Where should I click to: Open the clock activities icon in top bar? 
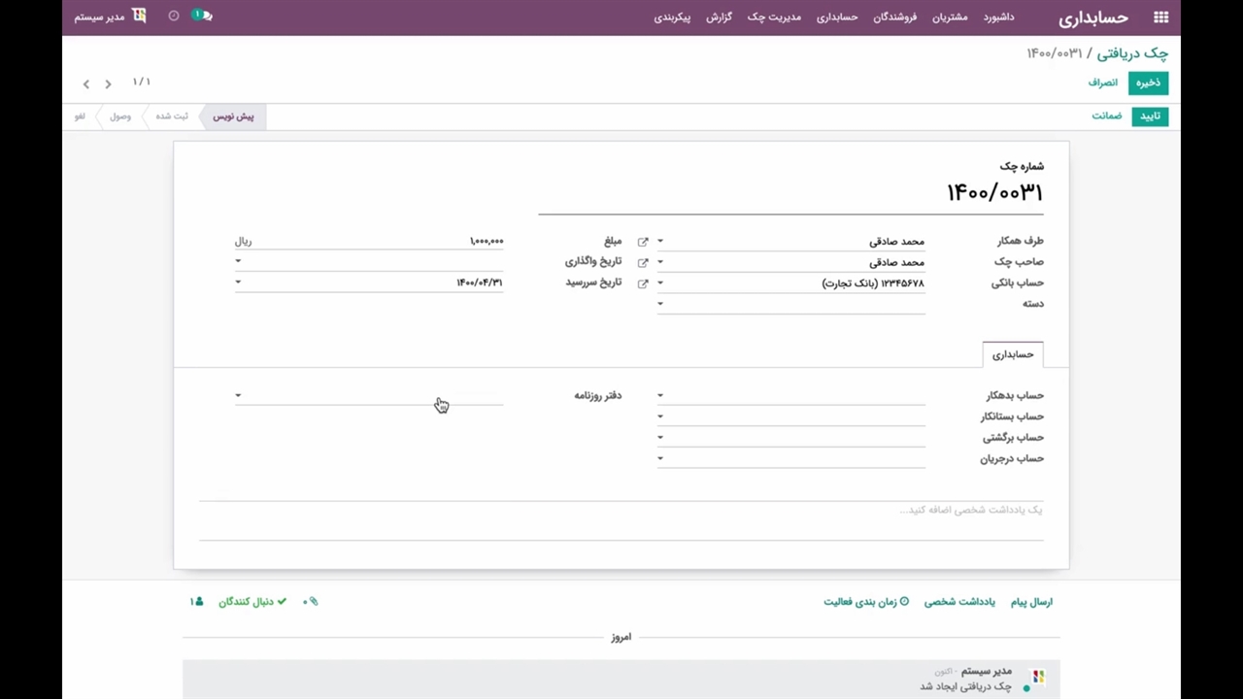click(x=174, y=16)
